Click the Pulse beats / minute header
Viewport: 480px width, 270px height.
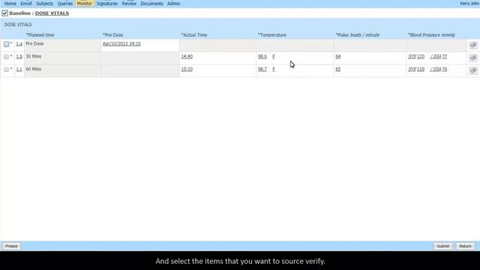pos(358,35)
